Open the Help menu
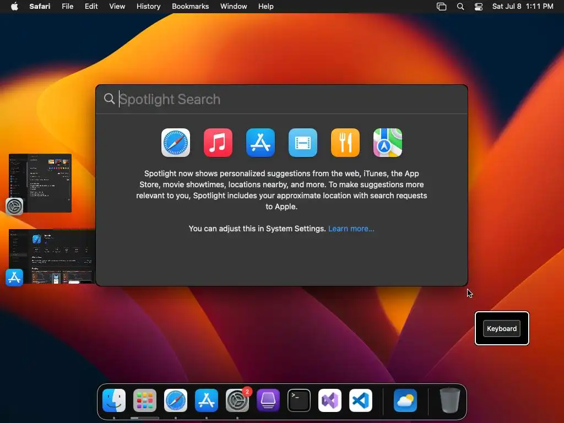The height and width of the screenshot is (423, 564). coord(266,7)
